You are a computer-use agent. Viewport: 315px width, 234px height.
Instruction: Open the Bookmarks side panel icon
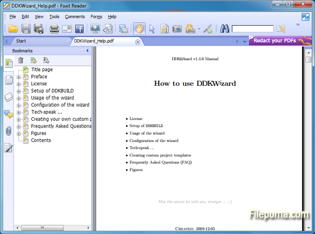point(9,63)
